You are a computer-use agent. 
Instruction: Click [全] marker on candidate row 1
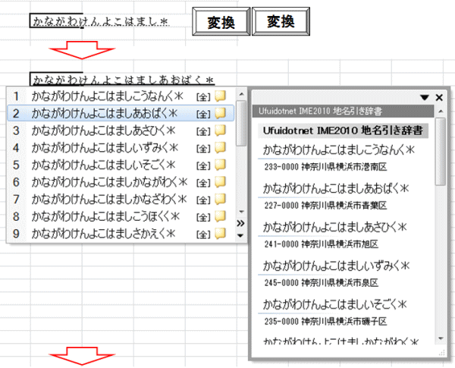tap(203, 97)
